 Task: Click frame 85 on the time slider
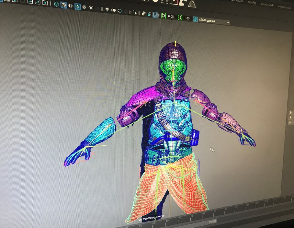pos(215,211)
